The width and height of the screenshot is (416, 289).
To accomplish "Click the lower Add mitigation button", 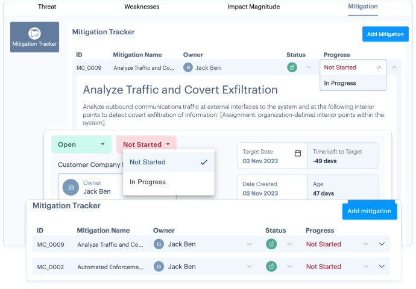I will point(369,211).
